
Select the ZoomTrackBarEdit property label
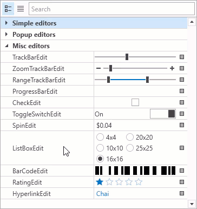[38, 69]
